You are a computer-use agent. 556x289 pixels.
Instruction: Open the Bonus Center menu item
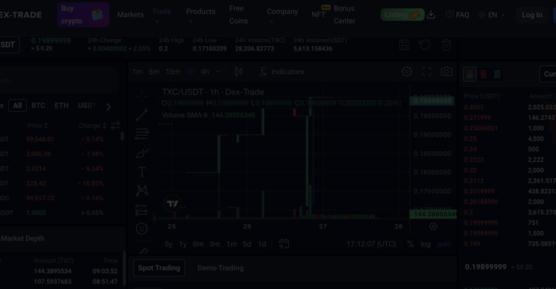(x=344, y=14)
